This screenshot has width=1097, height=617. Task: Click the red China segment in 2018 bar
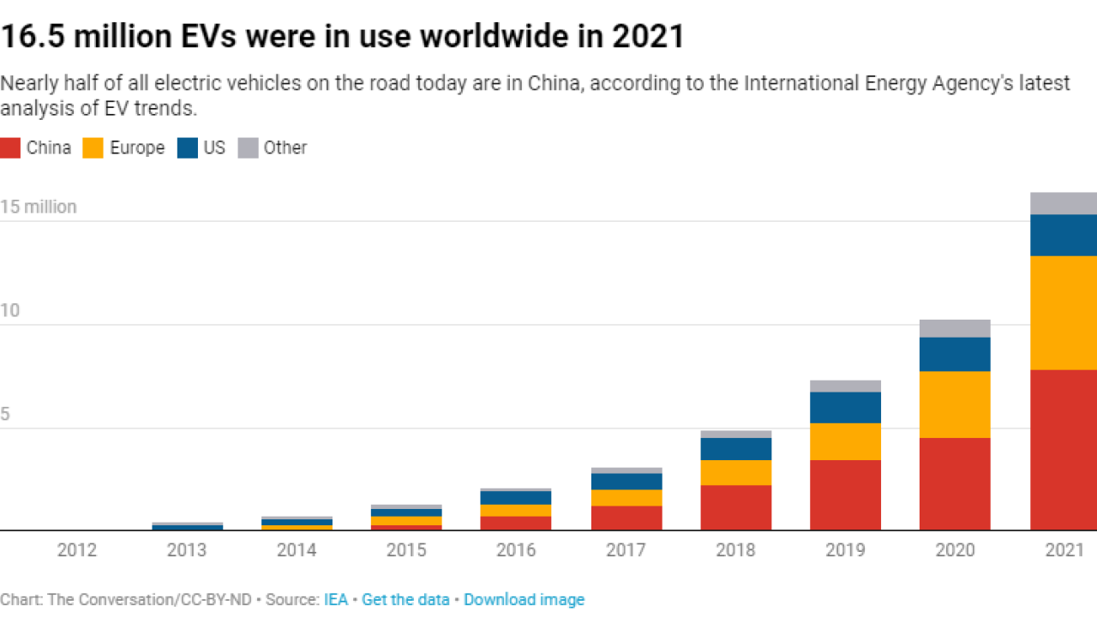(735, 507)
